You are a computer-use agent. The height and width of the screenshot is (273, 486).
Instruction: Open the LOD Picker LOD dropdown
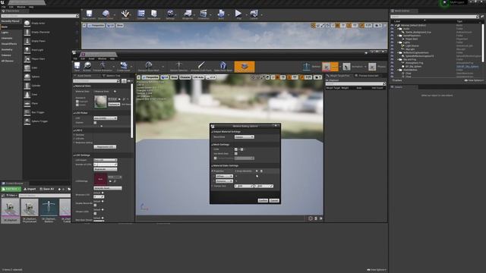coord(106,118)
